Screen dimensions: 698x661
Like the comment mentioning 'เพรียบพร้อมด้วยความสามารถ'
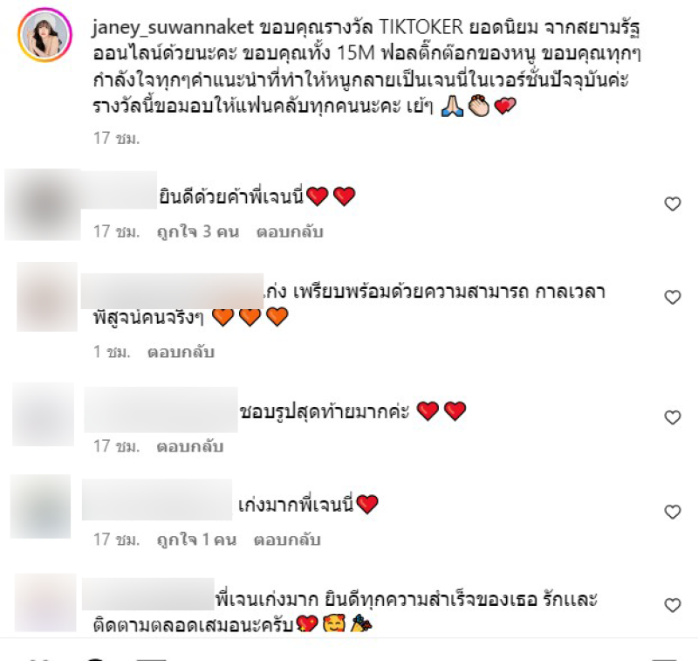[672, 297]
